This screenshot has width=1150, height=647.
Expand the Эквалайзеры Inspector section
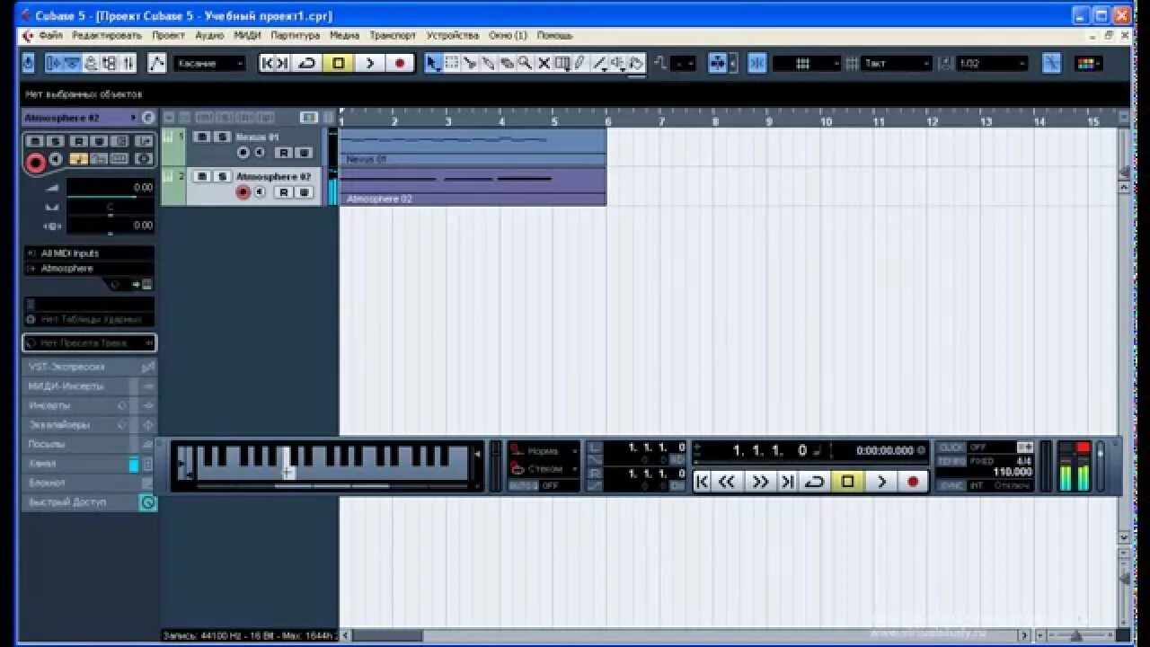pyautogui.click(x=89, y=425)
